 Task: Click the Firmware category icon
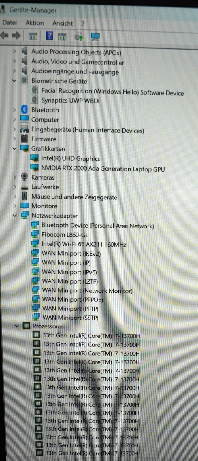coord(24,139)
